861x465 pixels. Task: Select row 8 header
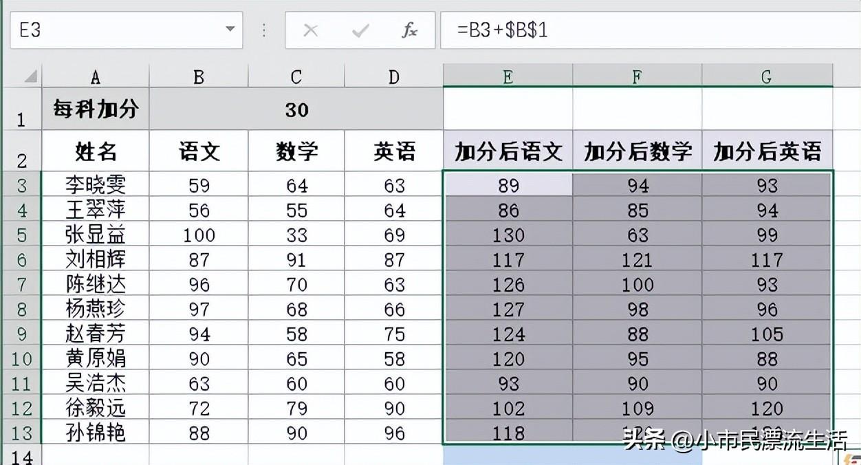point(21,309)
